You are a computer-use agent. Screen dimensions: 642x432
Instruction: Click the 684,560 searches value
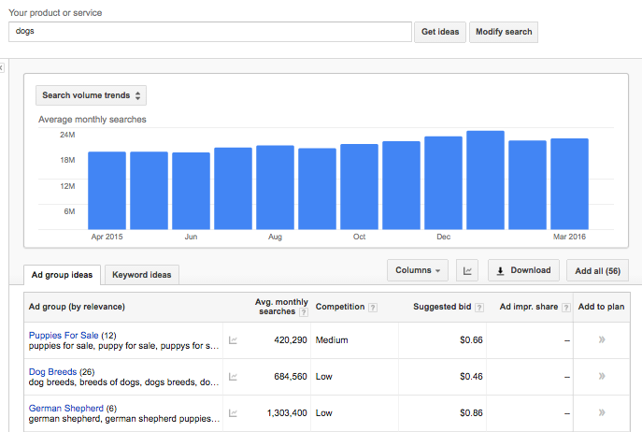pyautogui.click(x=291, y=377)
